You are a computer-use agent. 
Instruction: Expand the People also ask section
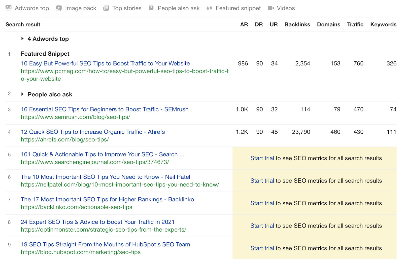tap(22, 94)
